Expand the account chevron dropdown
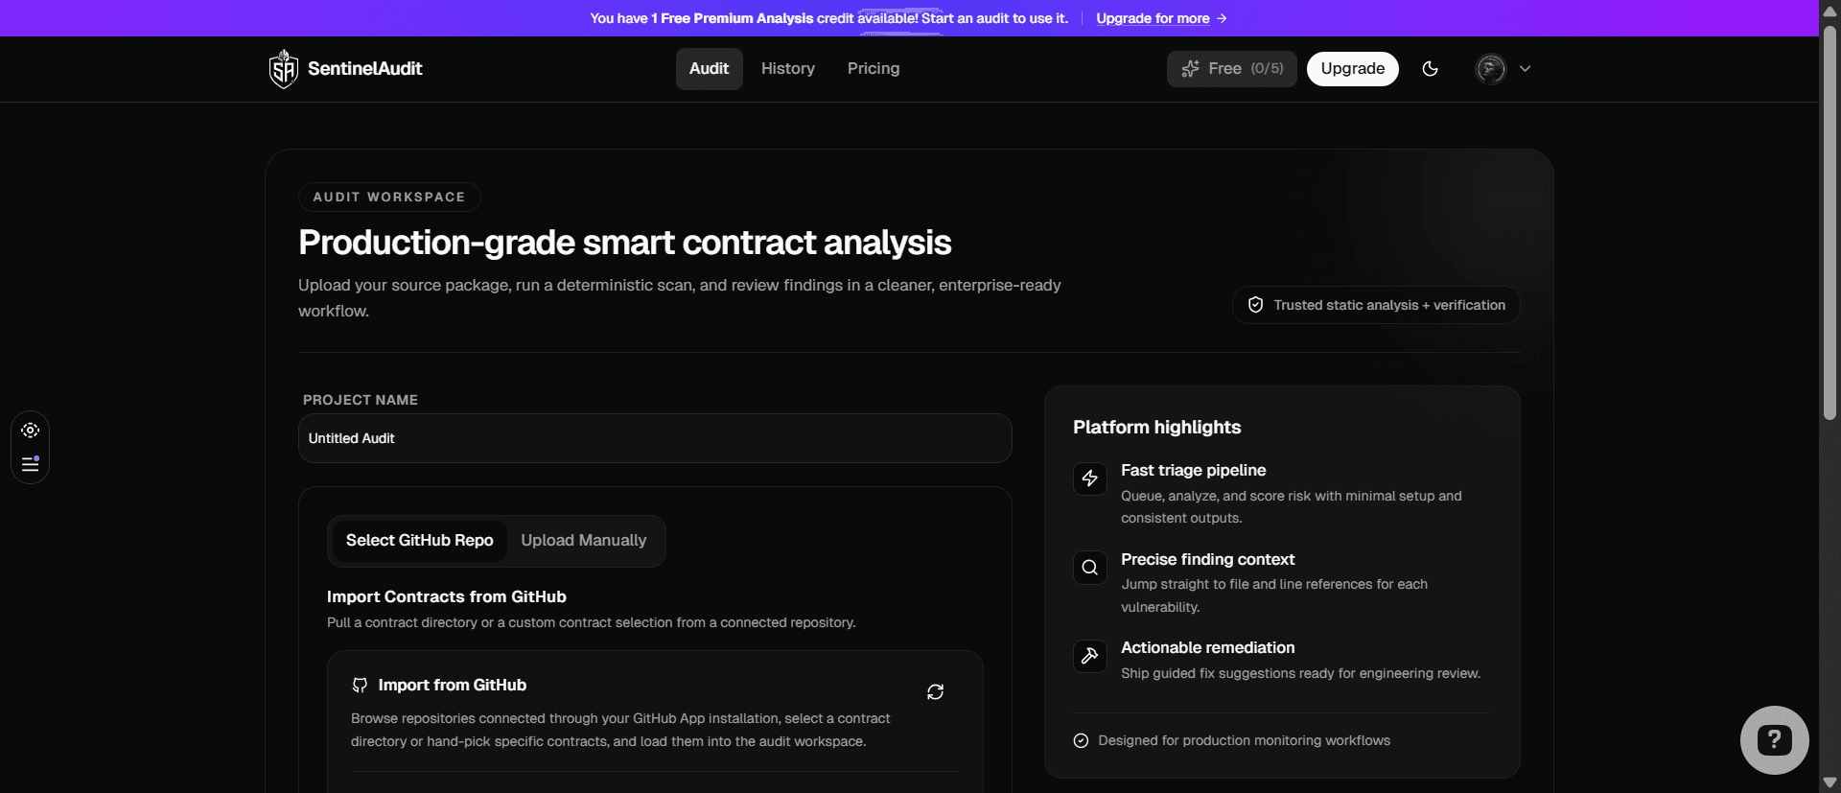1841x793 pixels. tap(1526, 68)
